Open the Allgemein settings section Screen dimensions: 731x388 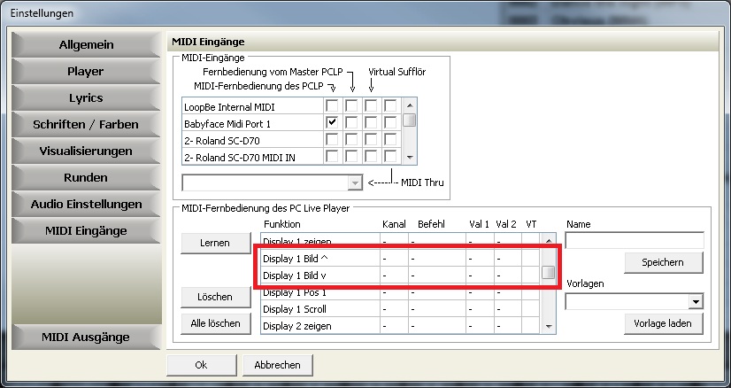click(x=86, y=44)
